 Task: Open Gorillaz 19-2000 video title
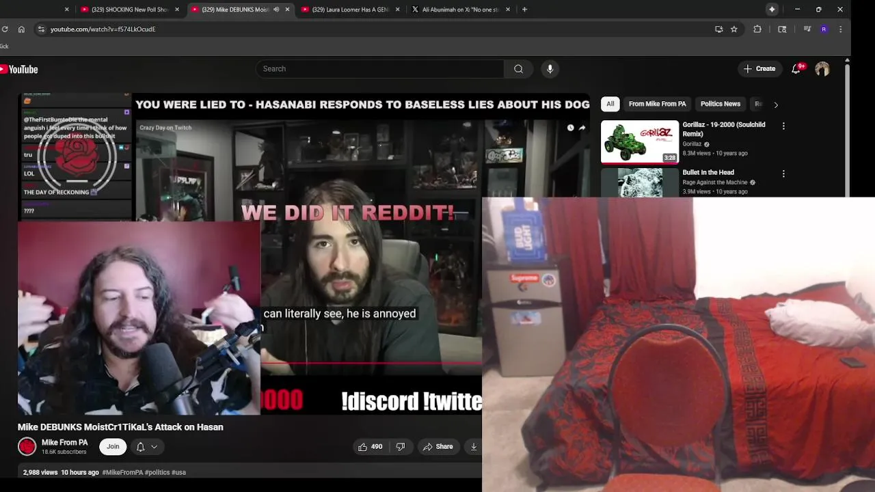click(x=724, y=129)
